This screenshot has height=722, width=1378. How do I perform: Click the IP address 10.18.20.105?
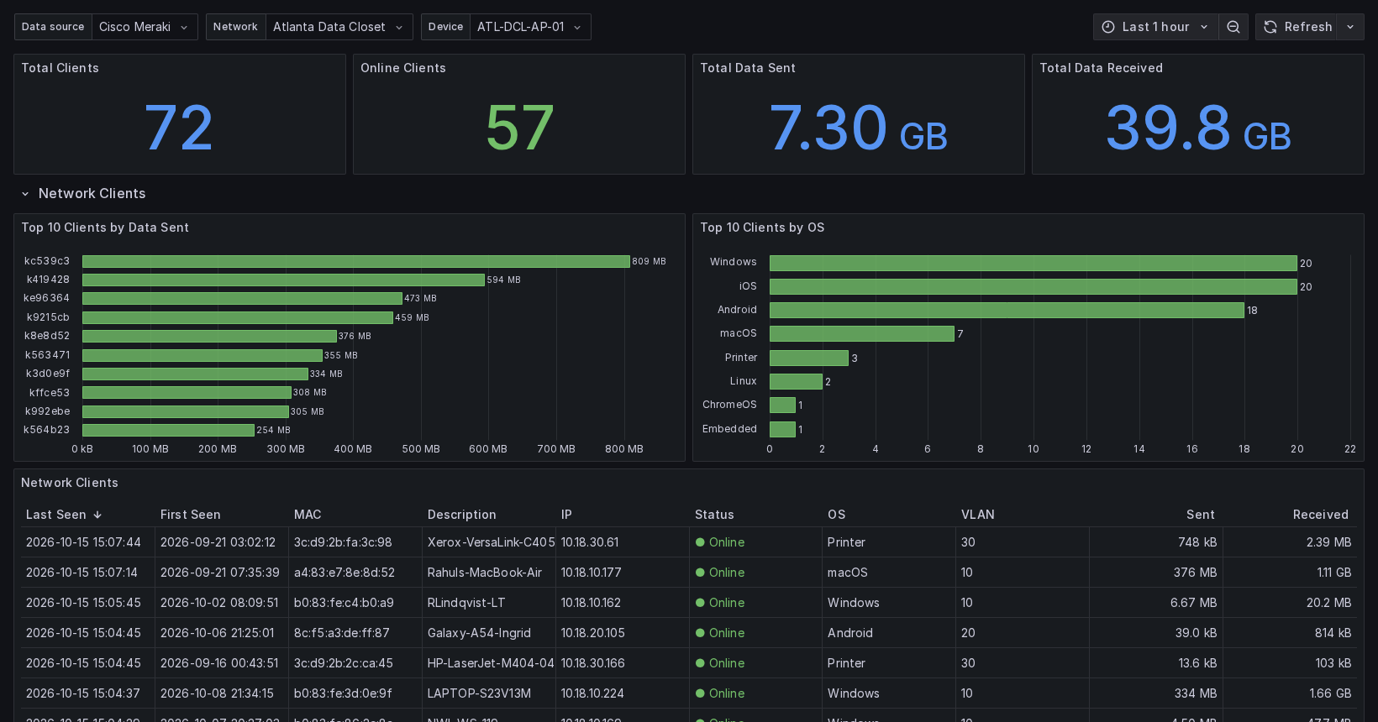[x=593, y=633]
